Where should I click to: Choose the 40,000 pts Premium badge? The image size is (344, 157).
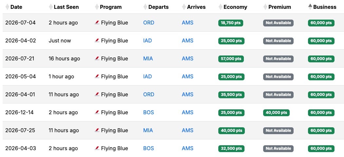point(276,113)
